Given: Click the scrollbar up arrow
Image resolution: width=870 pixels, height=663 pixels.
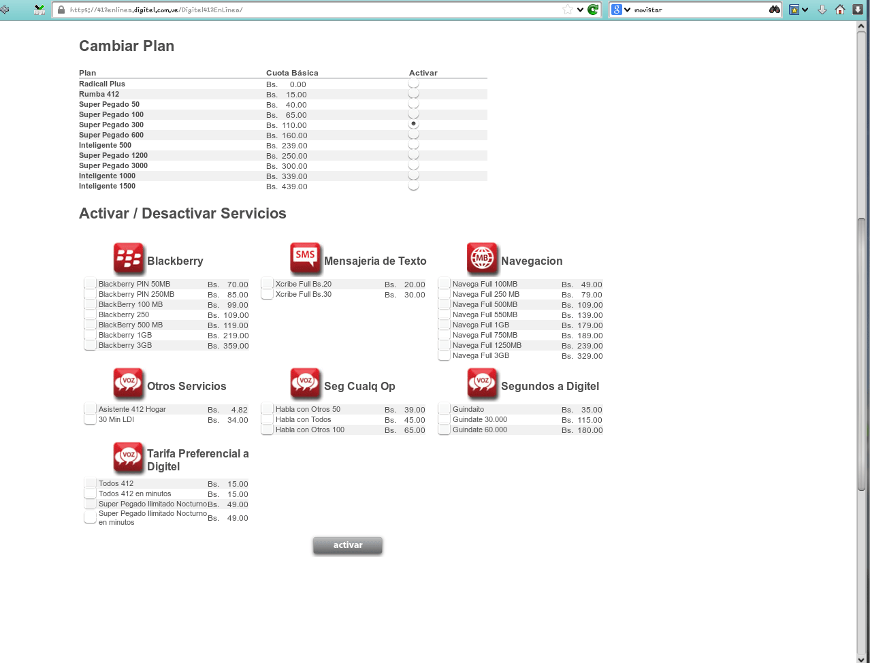Looking at the screenshot, I should point(861,25).
